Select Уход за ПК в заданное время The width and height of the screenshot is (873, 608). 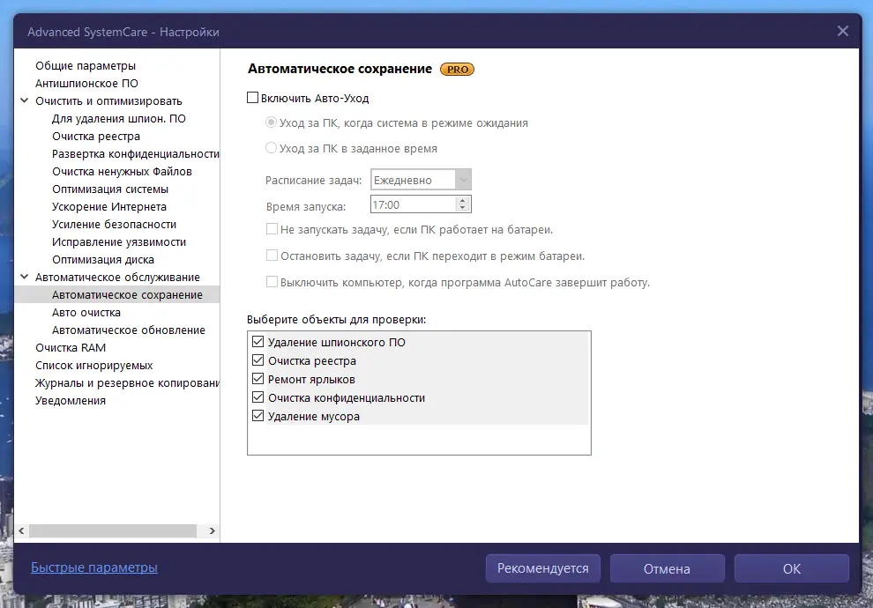[272, 148]
